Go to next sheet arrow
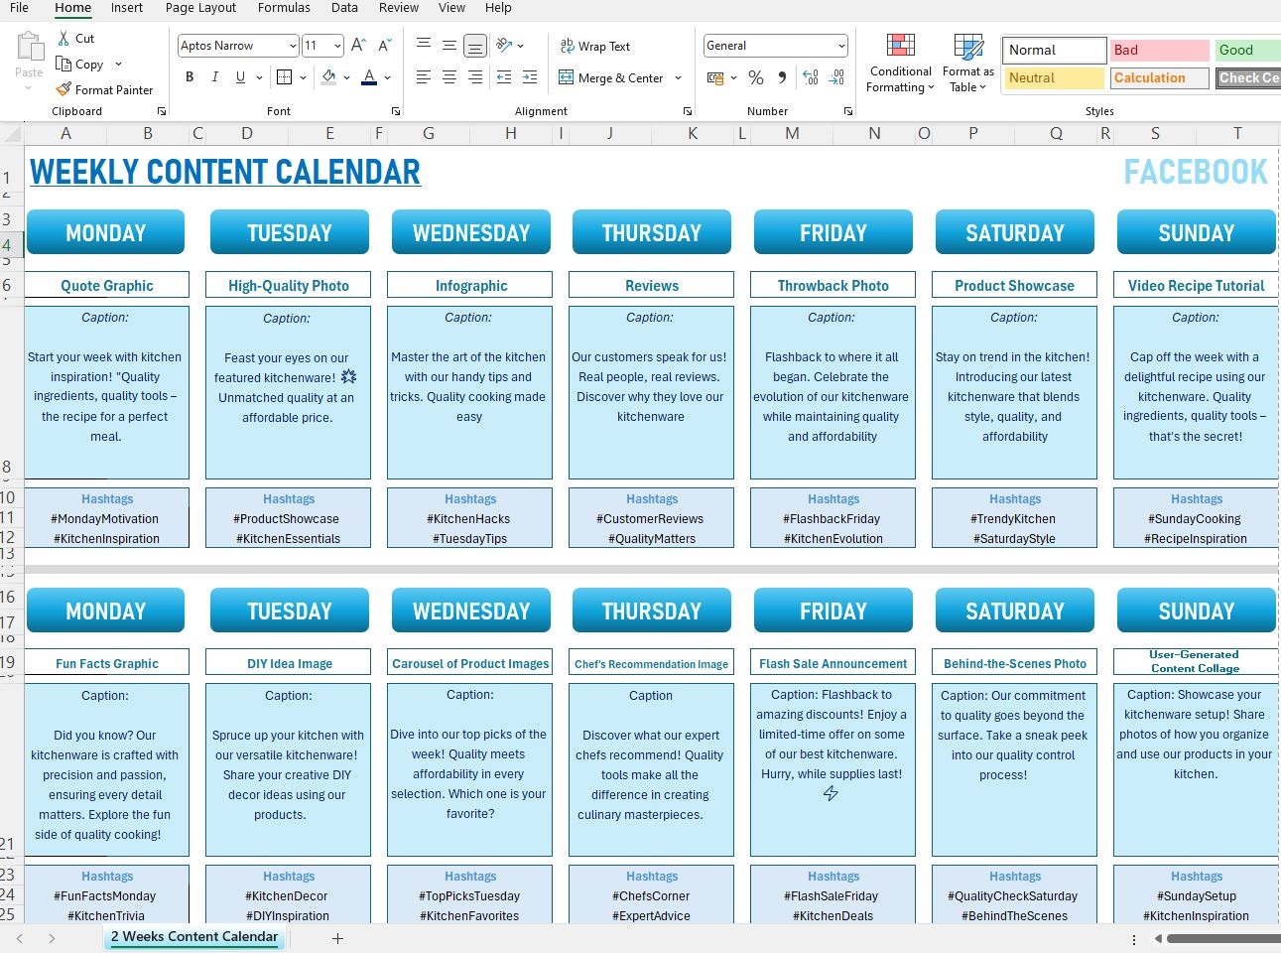This screenshot has width=1281, height=953. pos(52,938)
